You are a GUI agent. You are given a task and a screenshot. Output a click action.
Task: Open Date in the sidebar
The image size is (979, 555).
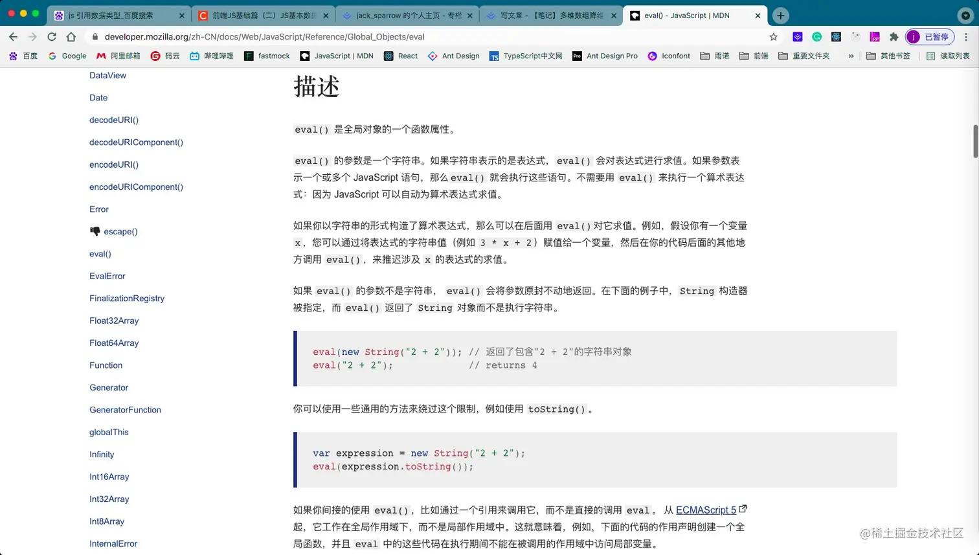point(98,98)
